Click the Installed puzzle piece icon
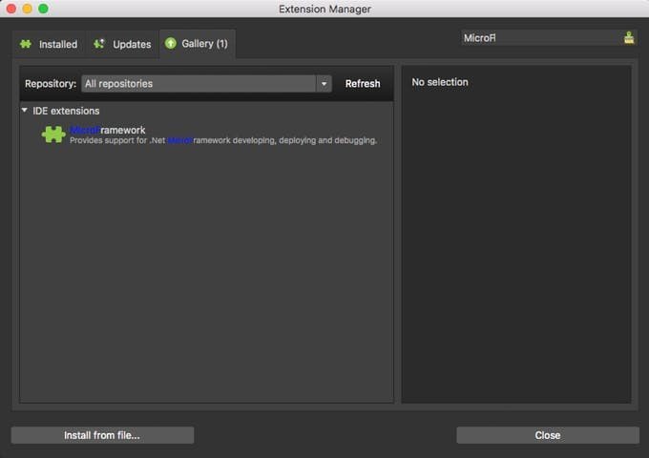649x458 pixels. (26, 44)
